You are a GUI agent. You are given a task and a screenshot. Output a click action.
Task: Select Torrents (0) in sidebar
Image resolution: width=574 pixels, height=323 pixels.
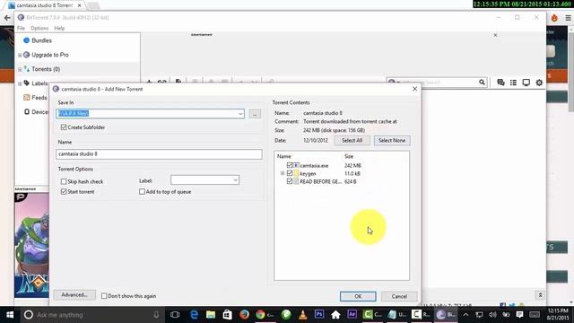[46, 69]
